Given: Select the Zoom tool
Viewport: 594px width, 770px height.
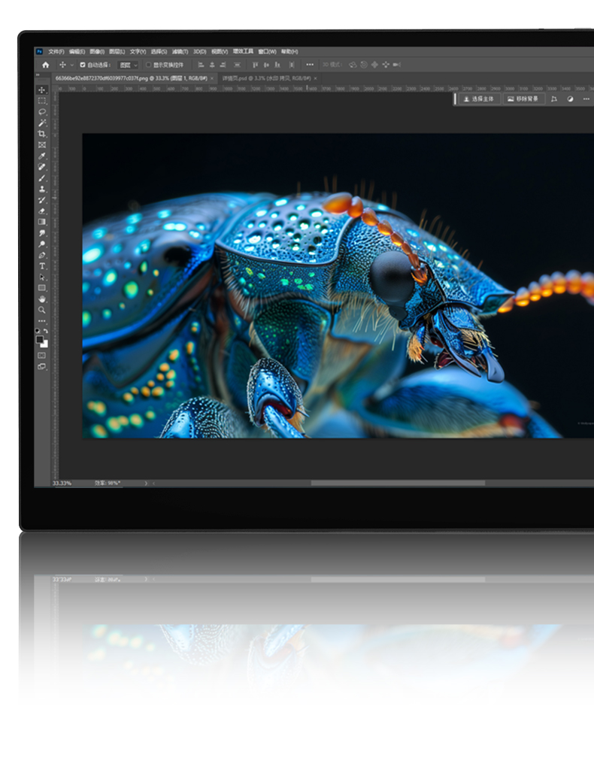Looking at the screenshot, I should [x=41, y=310].
